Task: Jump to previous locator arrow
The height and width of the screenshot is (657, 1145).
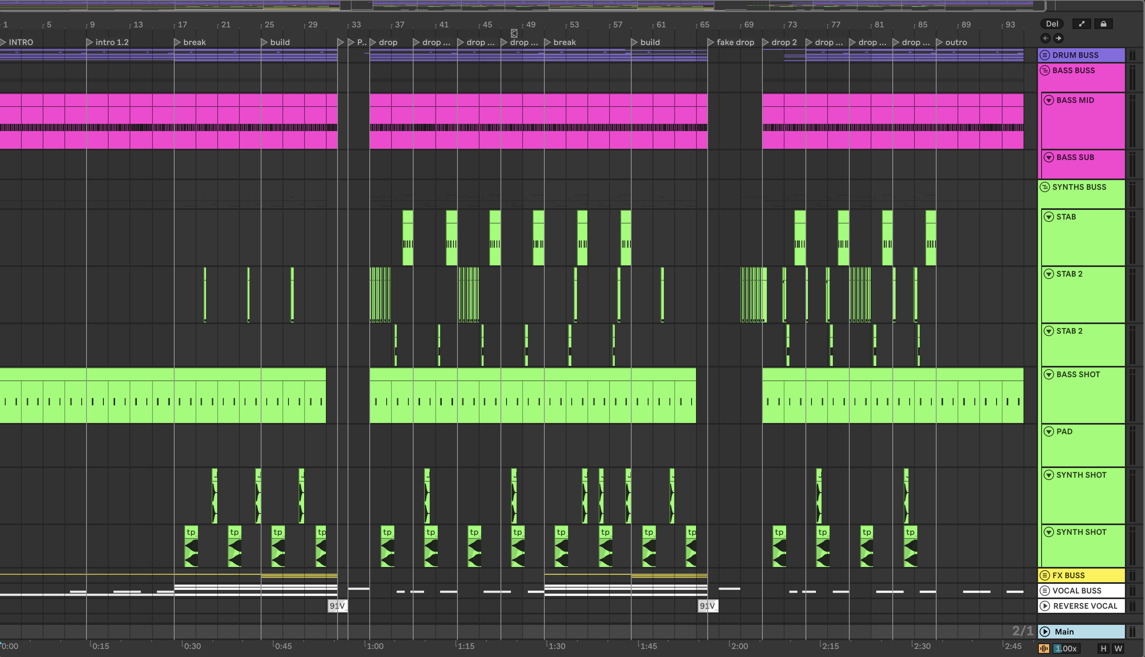Action: point(1046,38)
